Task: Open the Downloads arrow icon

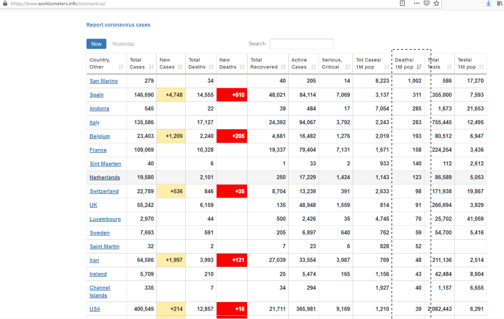Action: tap(488, 3)
